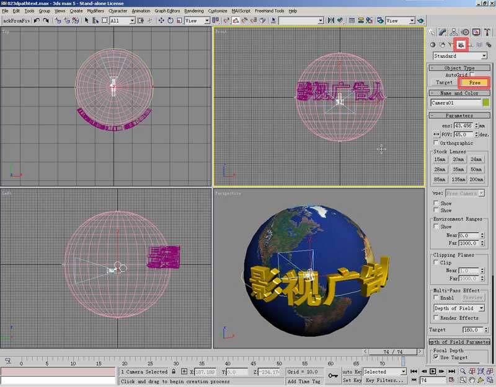The height and width of the screenshot is (387, 496).
Task: Click the green object color swatch
Action: pyautogui.click(x=485, y=102)
